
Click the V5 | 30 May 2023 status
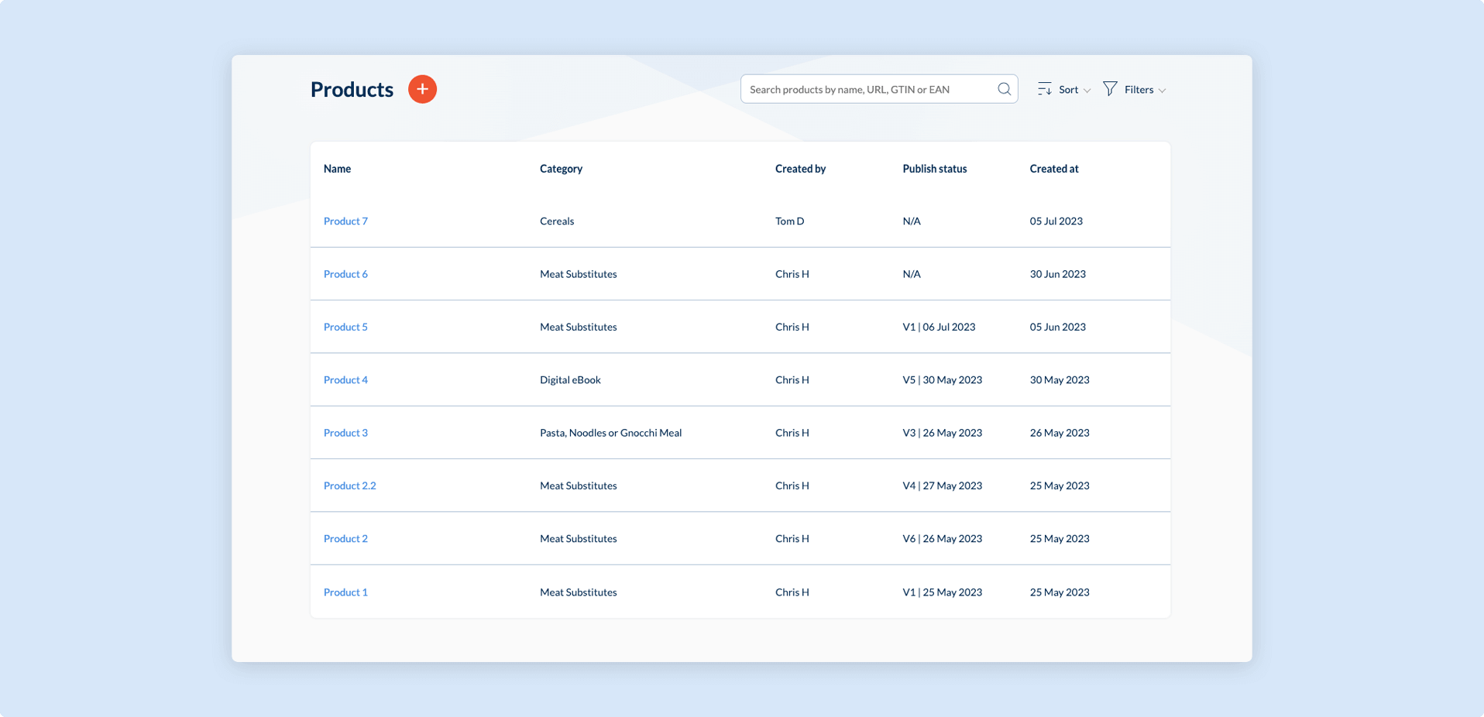tap(942, 380)
